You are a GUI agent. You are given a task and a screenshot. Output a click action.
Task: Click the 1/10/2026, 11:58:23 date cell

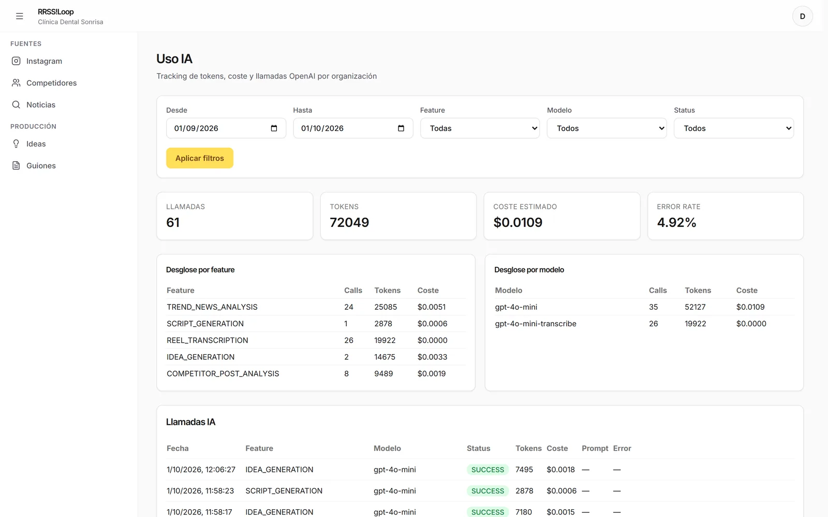[x=200, y=491]
